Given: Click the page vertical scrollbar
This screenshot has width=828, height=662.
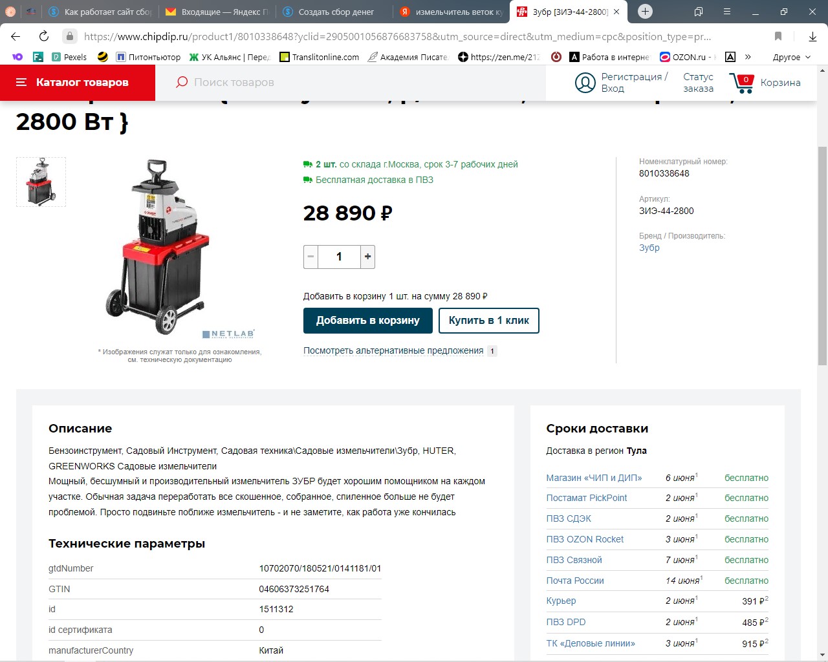Looking at the screenshot, I should tap(822, 255).
